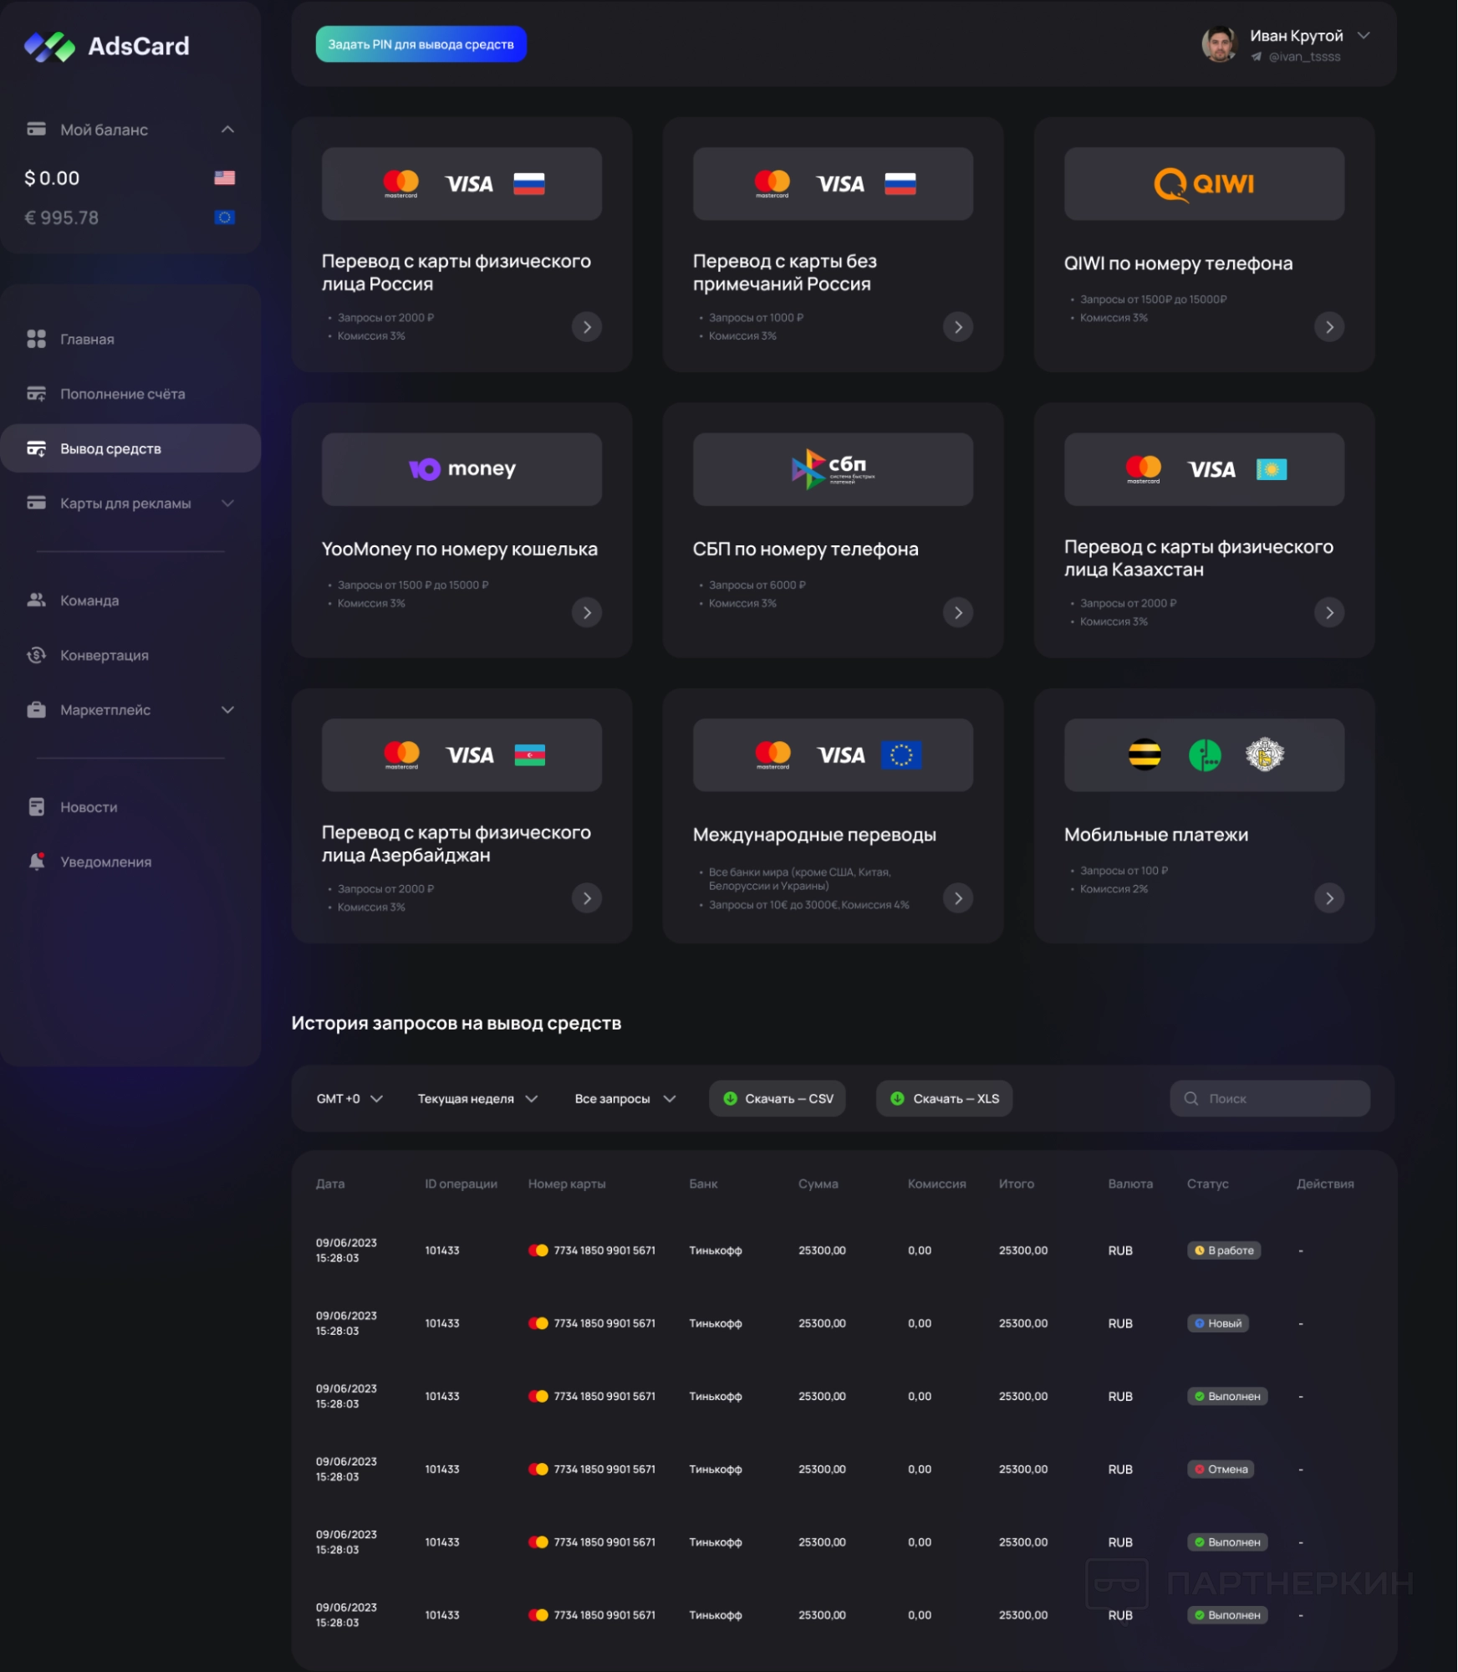
Task: Open the Текущая неделя period dropdown
Action: click(x=477, y=1098)
